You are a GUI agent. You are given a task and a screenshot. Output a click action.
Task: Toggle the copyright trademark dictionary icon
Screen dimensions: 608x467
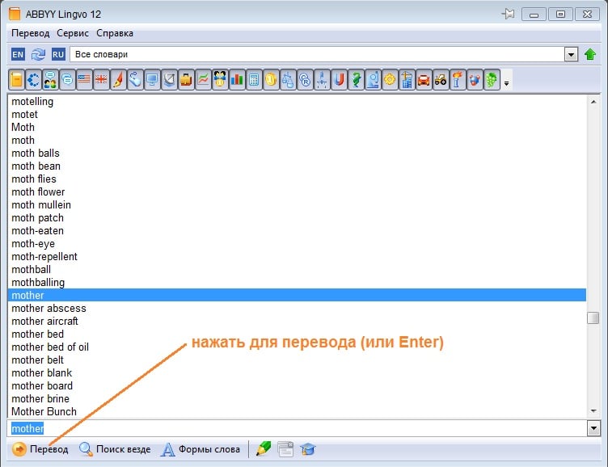(305, 80)
